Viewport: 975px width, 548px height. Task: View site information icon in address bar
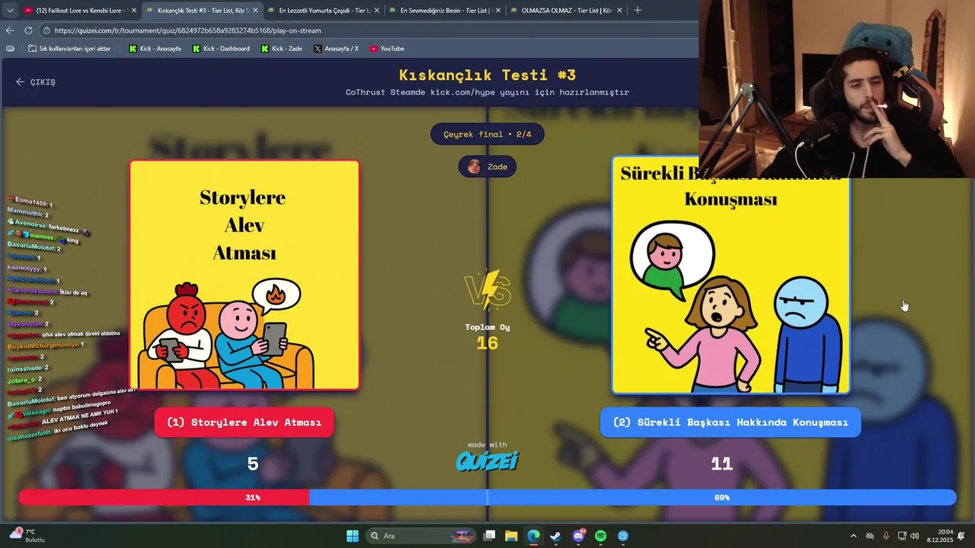pos(46,30)
